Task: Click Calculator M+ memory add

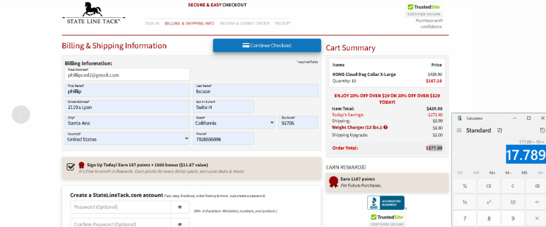Action: 492,173
